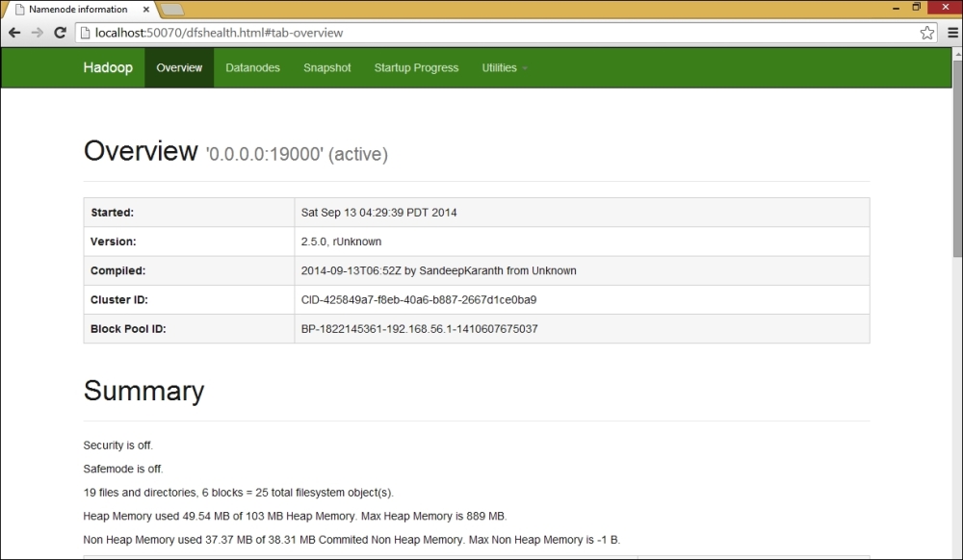Viewport: 963px width, 560px height.
Task: Click the Block Pool ID: row label
Action: 128,329
